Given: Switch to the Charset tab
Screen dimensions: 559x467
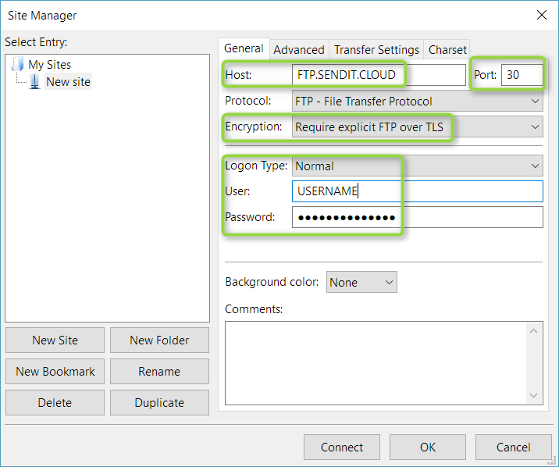Looking at the screenshot, I should (x=447, y=49).
